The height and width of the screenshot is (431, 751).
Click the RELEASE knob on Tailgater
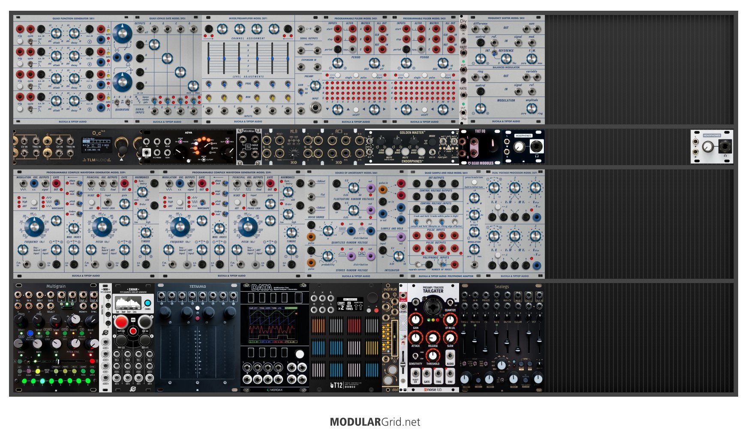coord(433,338)
